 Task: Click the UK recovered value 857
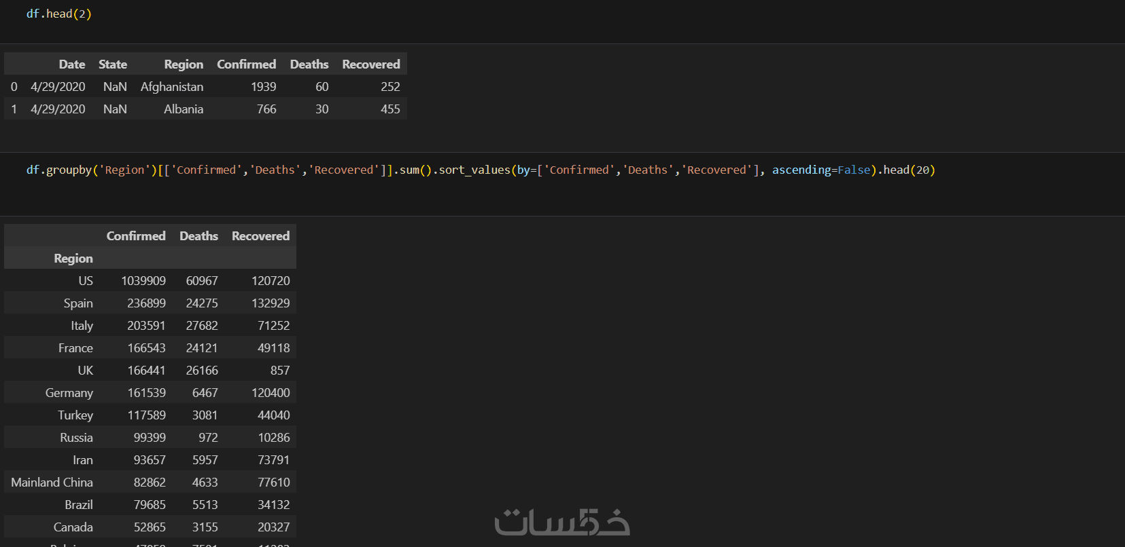coord(280,371)
